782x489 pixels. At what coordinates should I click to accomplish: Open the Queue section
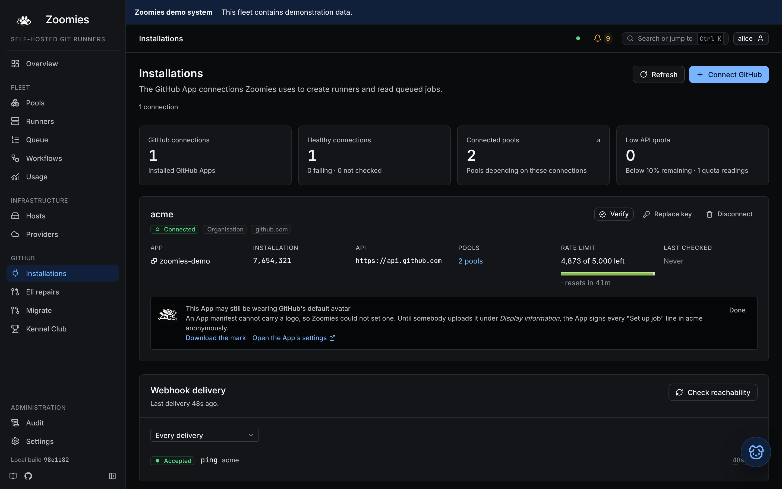(63, 140)
